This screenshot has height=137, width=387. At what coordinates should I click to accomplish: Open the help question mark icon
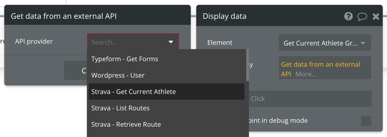click(x=348, y=16)
